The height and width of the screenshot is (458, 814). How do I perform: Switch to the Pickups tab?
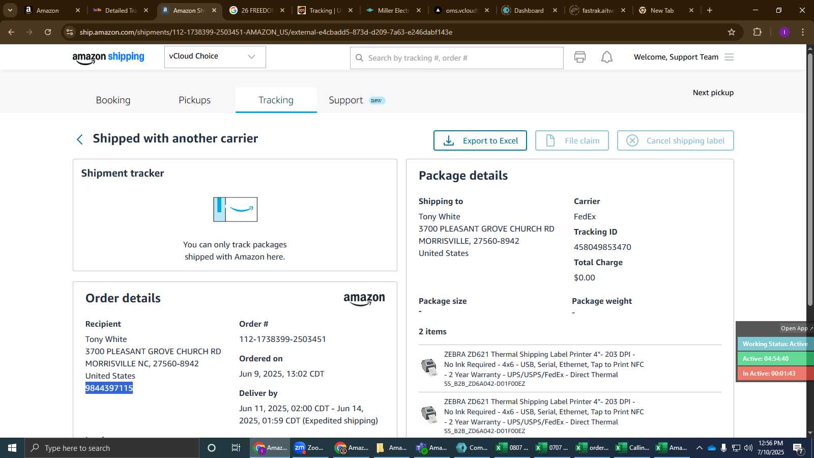pos(194,100)
